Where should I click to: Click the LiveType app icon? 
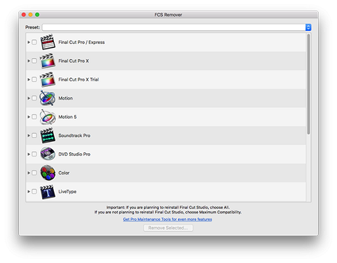[47, 191]
